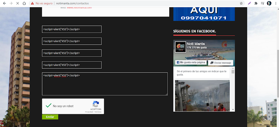Open the Noti Manta Facebook page title
279x127 pixels.
196,44
